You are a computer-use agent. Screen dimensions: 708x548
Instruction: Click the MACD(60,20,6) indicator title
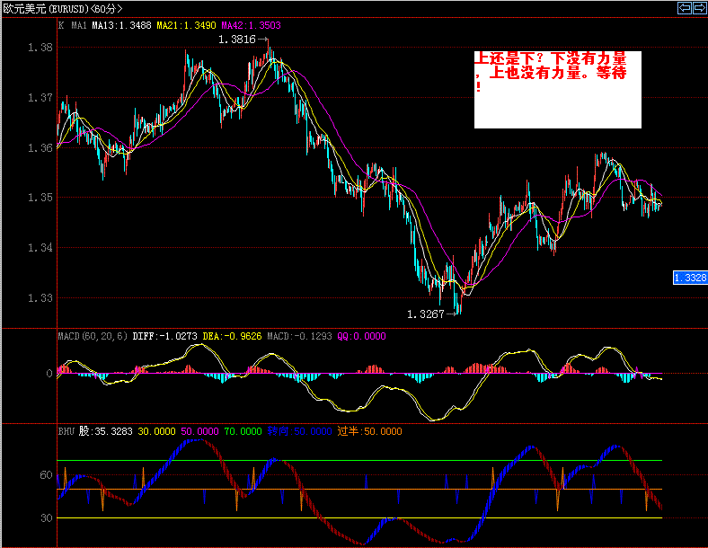pyautogui.click(x=93, y=336)
